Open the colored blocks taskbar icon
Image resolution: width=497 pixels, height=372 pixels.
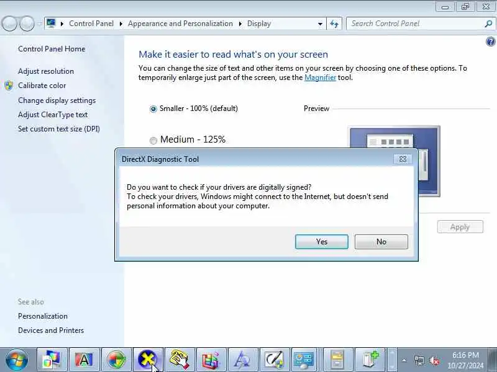[211, 360]
